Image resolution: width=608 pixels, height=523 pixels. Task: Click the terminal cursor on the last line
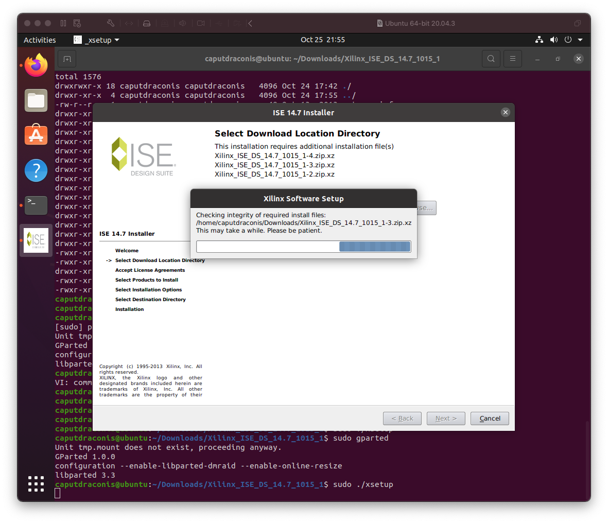(57, 493)
